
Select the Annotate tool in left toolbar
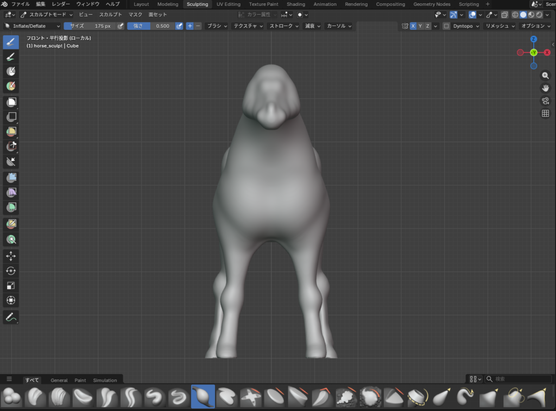point(11,317)
